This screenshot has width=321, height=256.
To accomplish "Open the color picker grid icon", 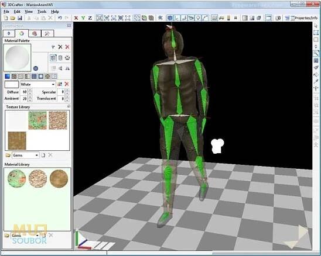I will [60, 84].
